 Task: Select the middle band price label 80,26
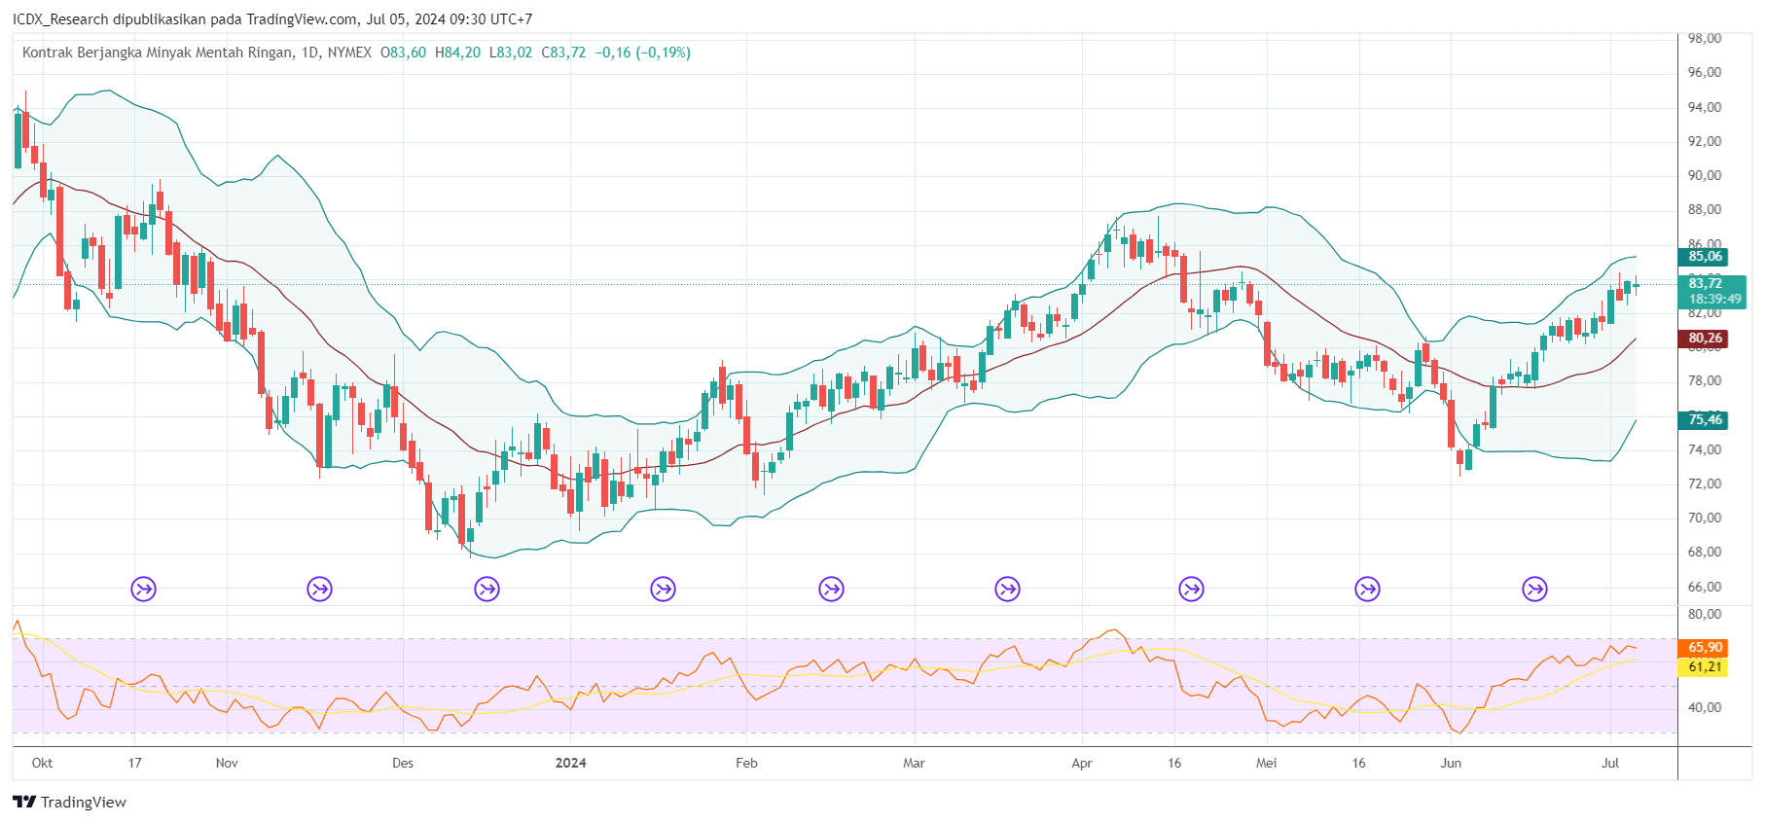[x=1705, y=339]
